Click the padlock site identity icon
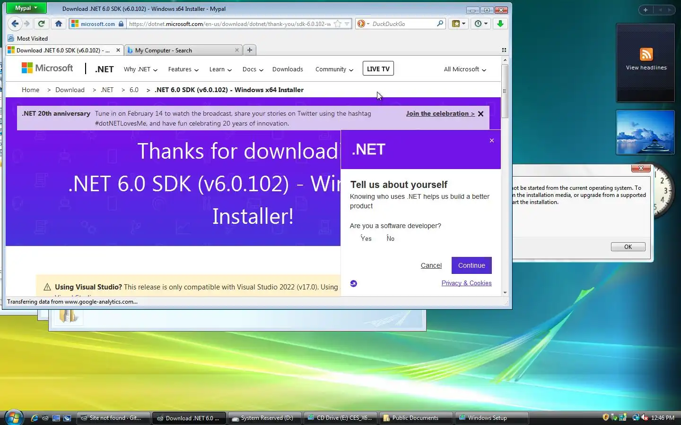Screen dimensions: 681x425 (121, 24)
